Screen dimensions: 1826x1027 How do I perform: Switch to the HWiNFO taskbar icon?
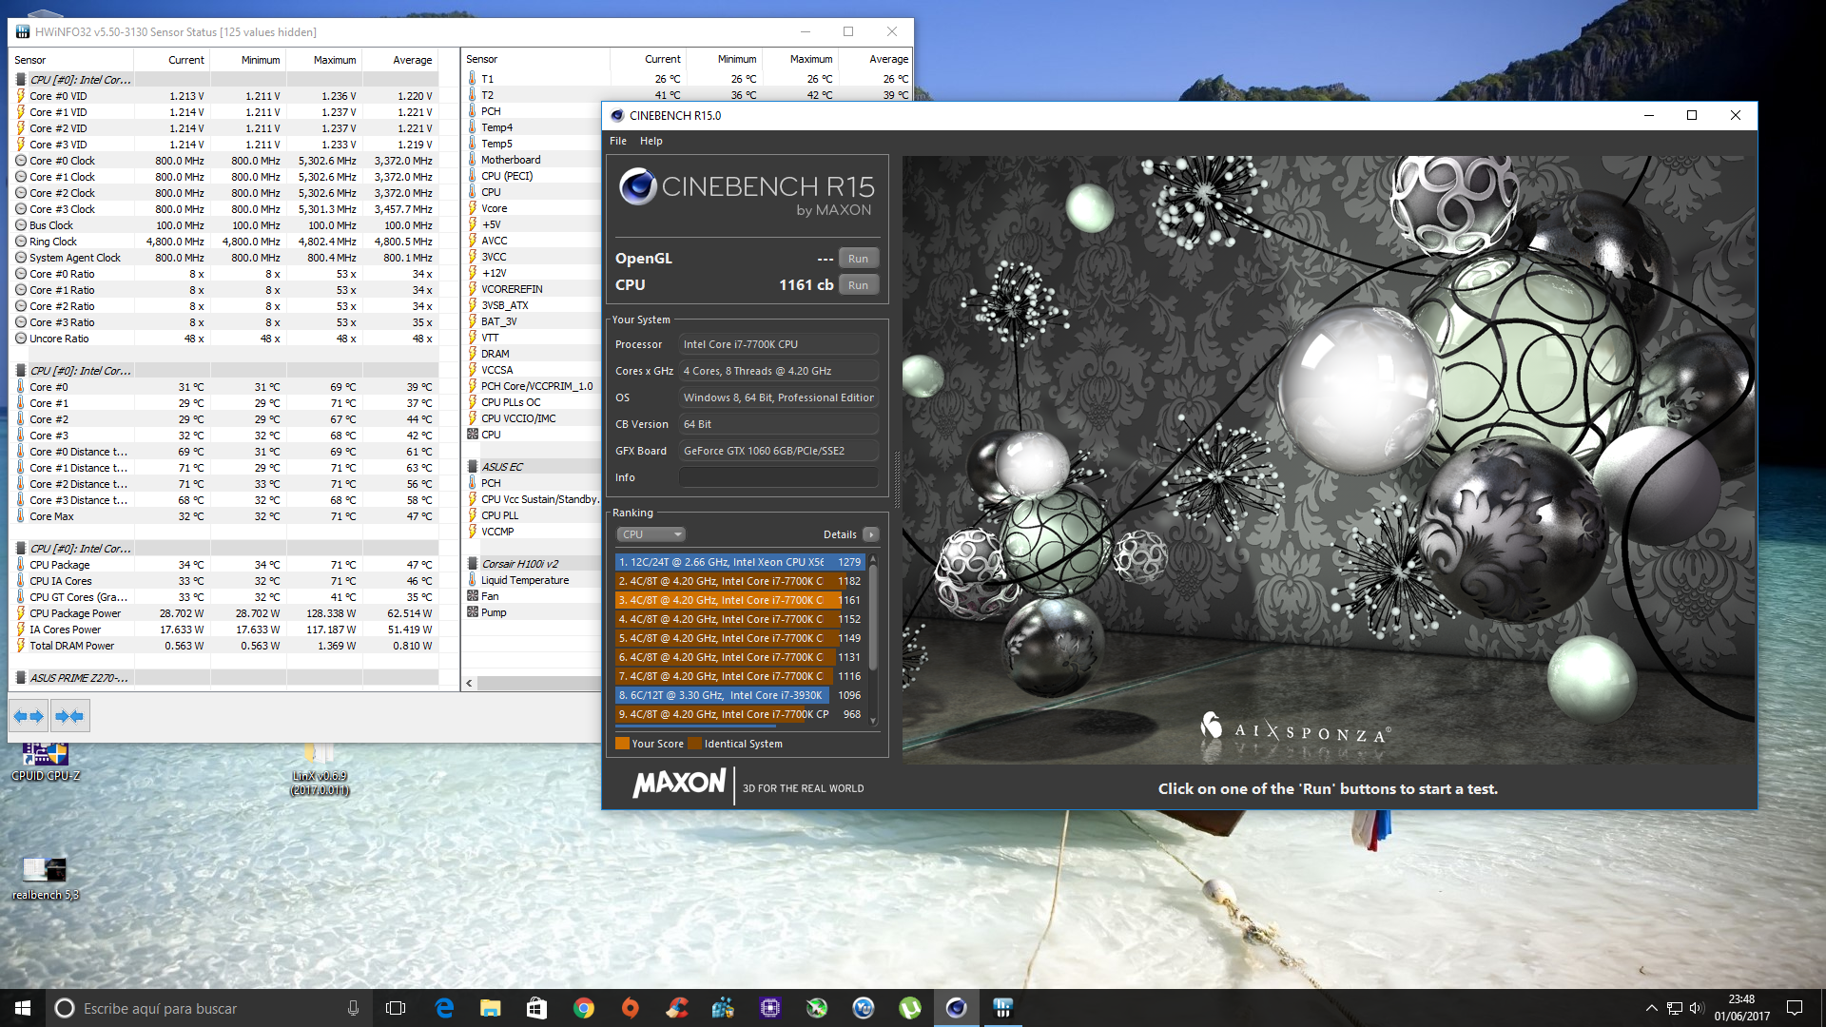click(x=1003, y=1008)
